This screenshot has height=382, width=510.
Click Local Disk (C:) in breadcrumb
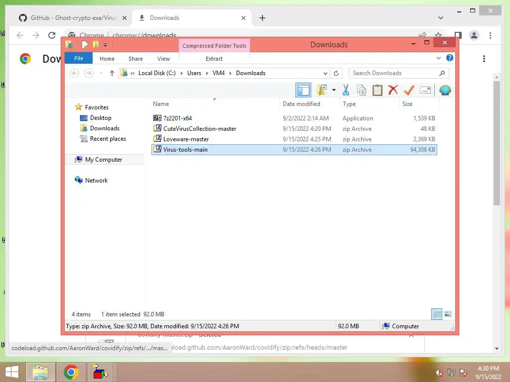click(157, 73)
